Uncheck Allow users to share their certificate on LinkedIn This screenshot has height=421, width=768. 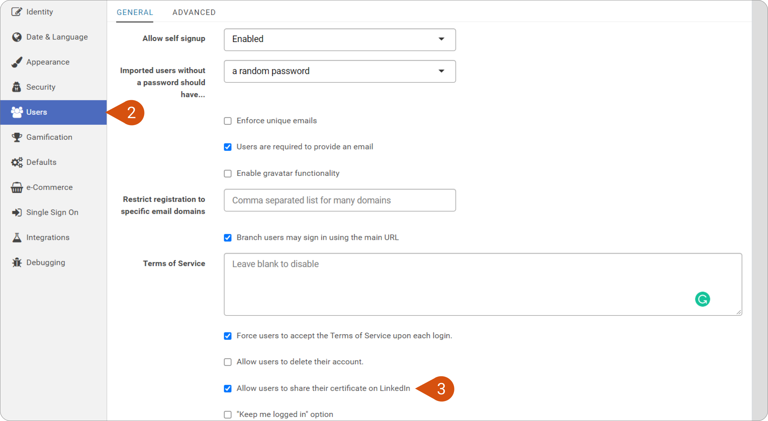point(228,389)
